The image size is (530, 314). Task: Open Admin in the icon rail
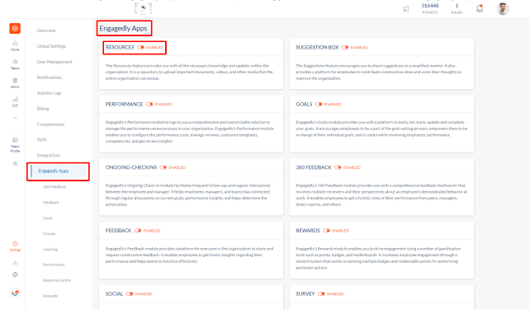click(15, 83)
